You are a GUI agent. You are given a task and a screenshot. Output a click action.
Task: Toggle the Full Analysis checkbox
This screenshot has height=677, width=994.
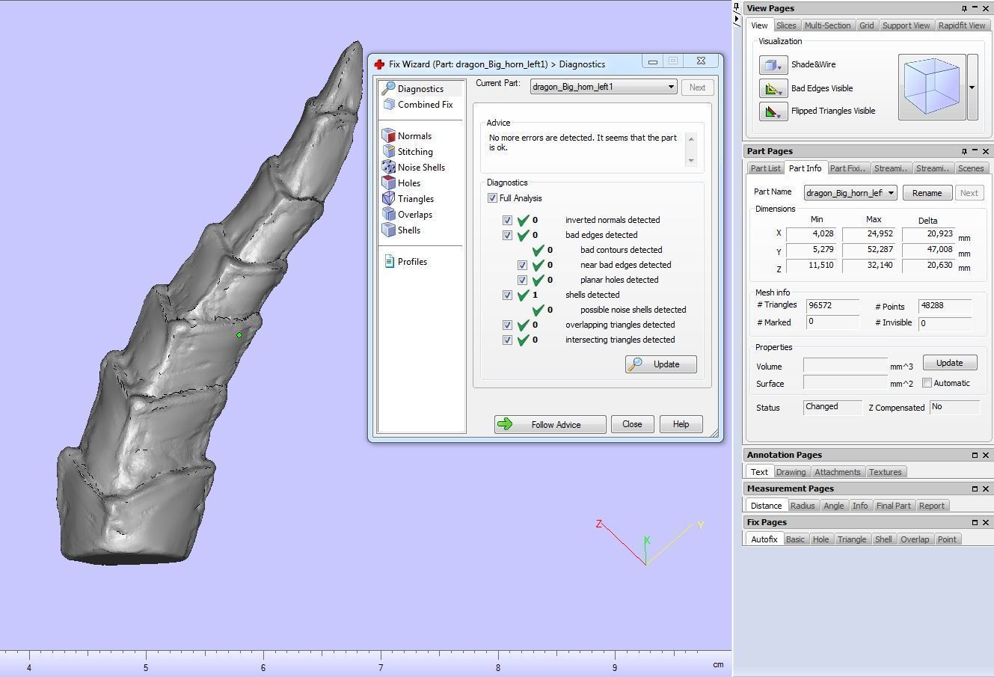(x=492, y=198)
